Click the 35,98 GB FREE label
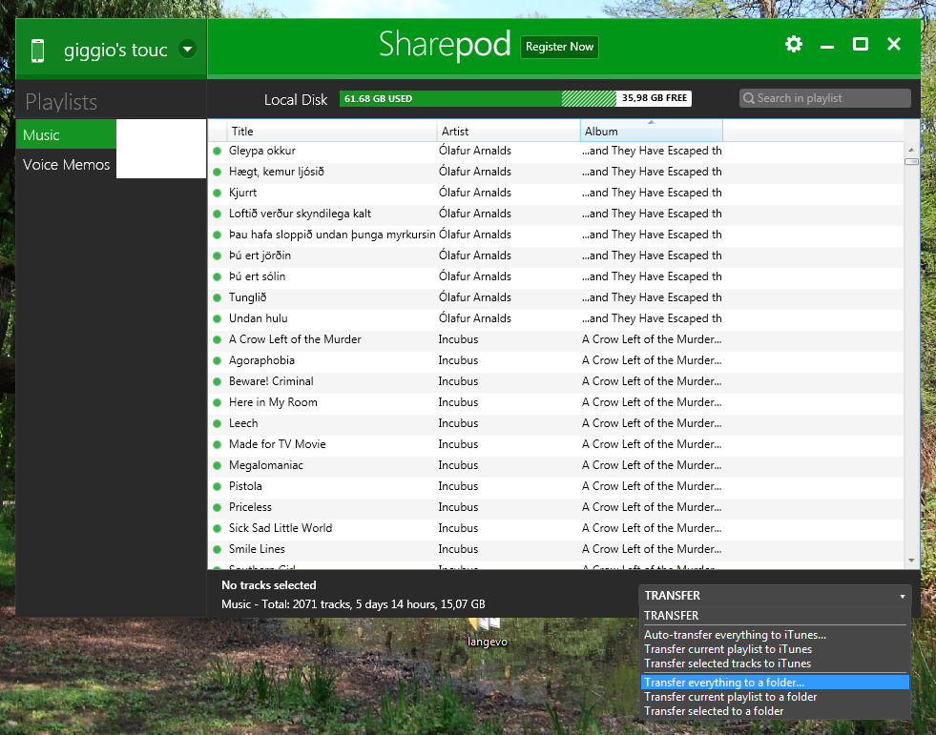Viewport: 936px width, 735px height. pos(655,98)
